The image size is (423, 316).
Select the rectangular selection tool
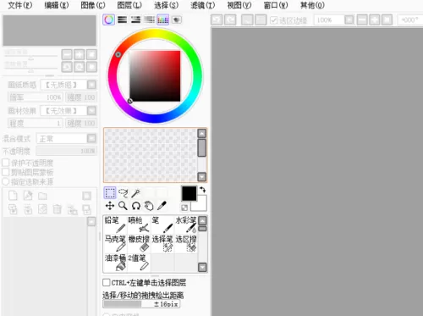click(x=110, y=193)
